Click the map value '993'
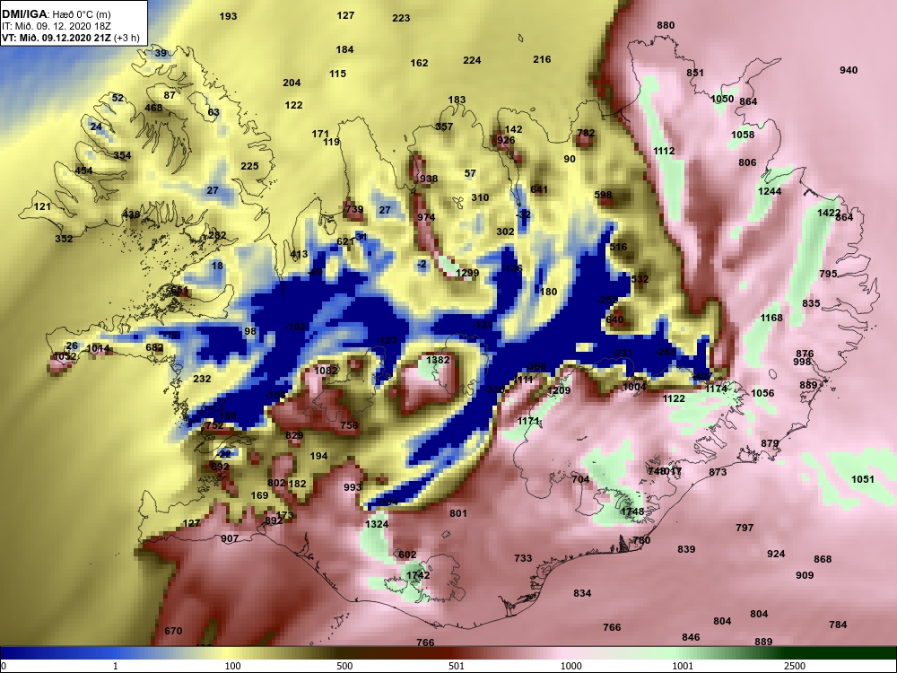 pyautogui.click(x=353, y=487)
